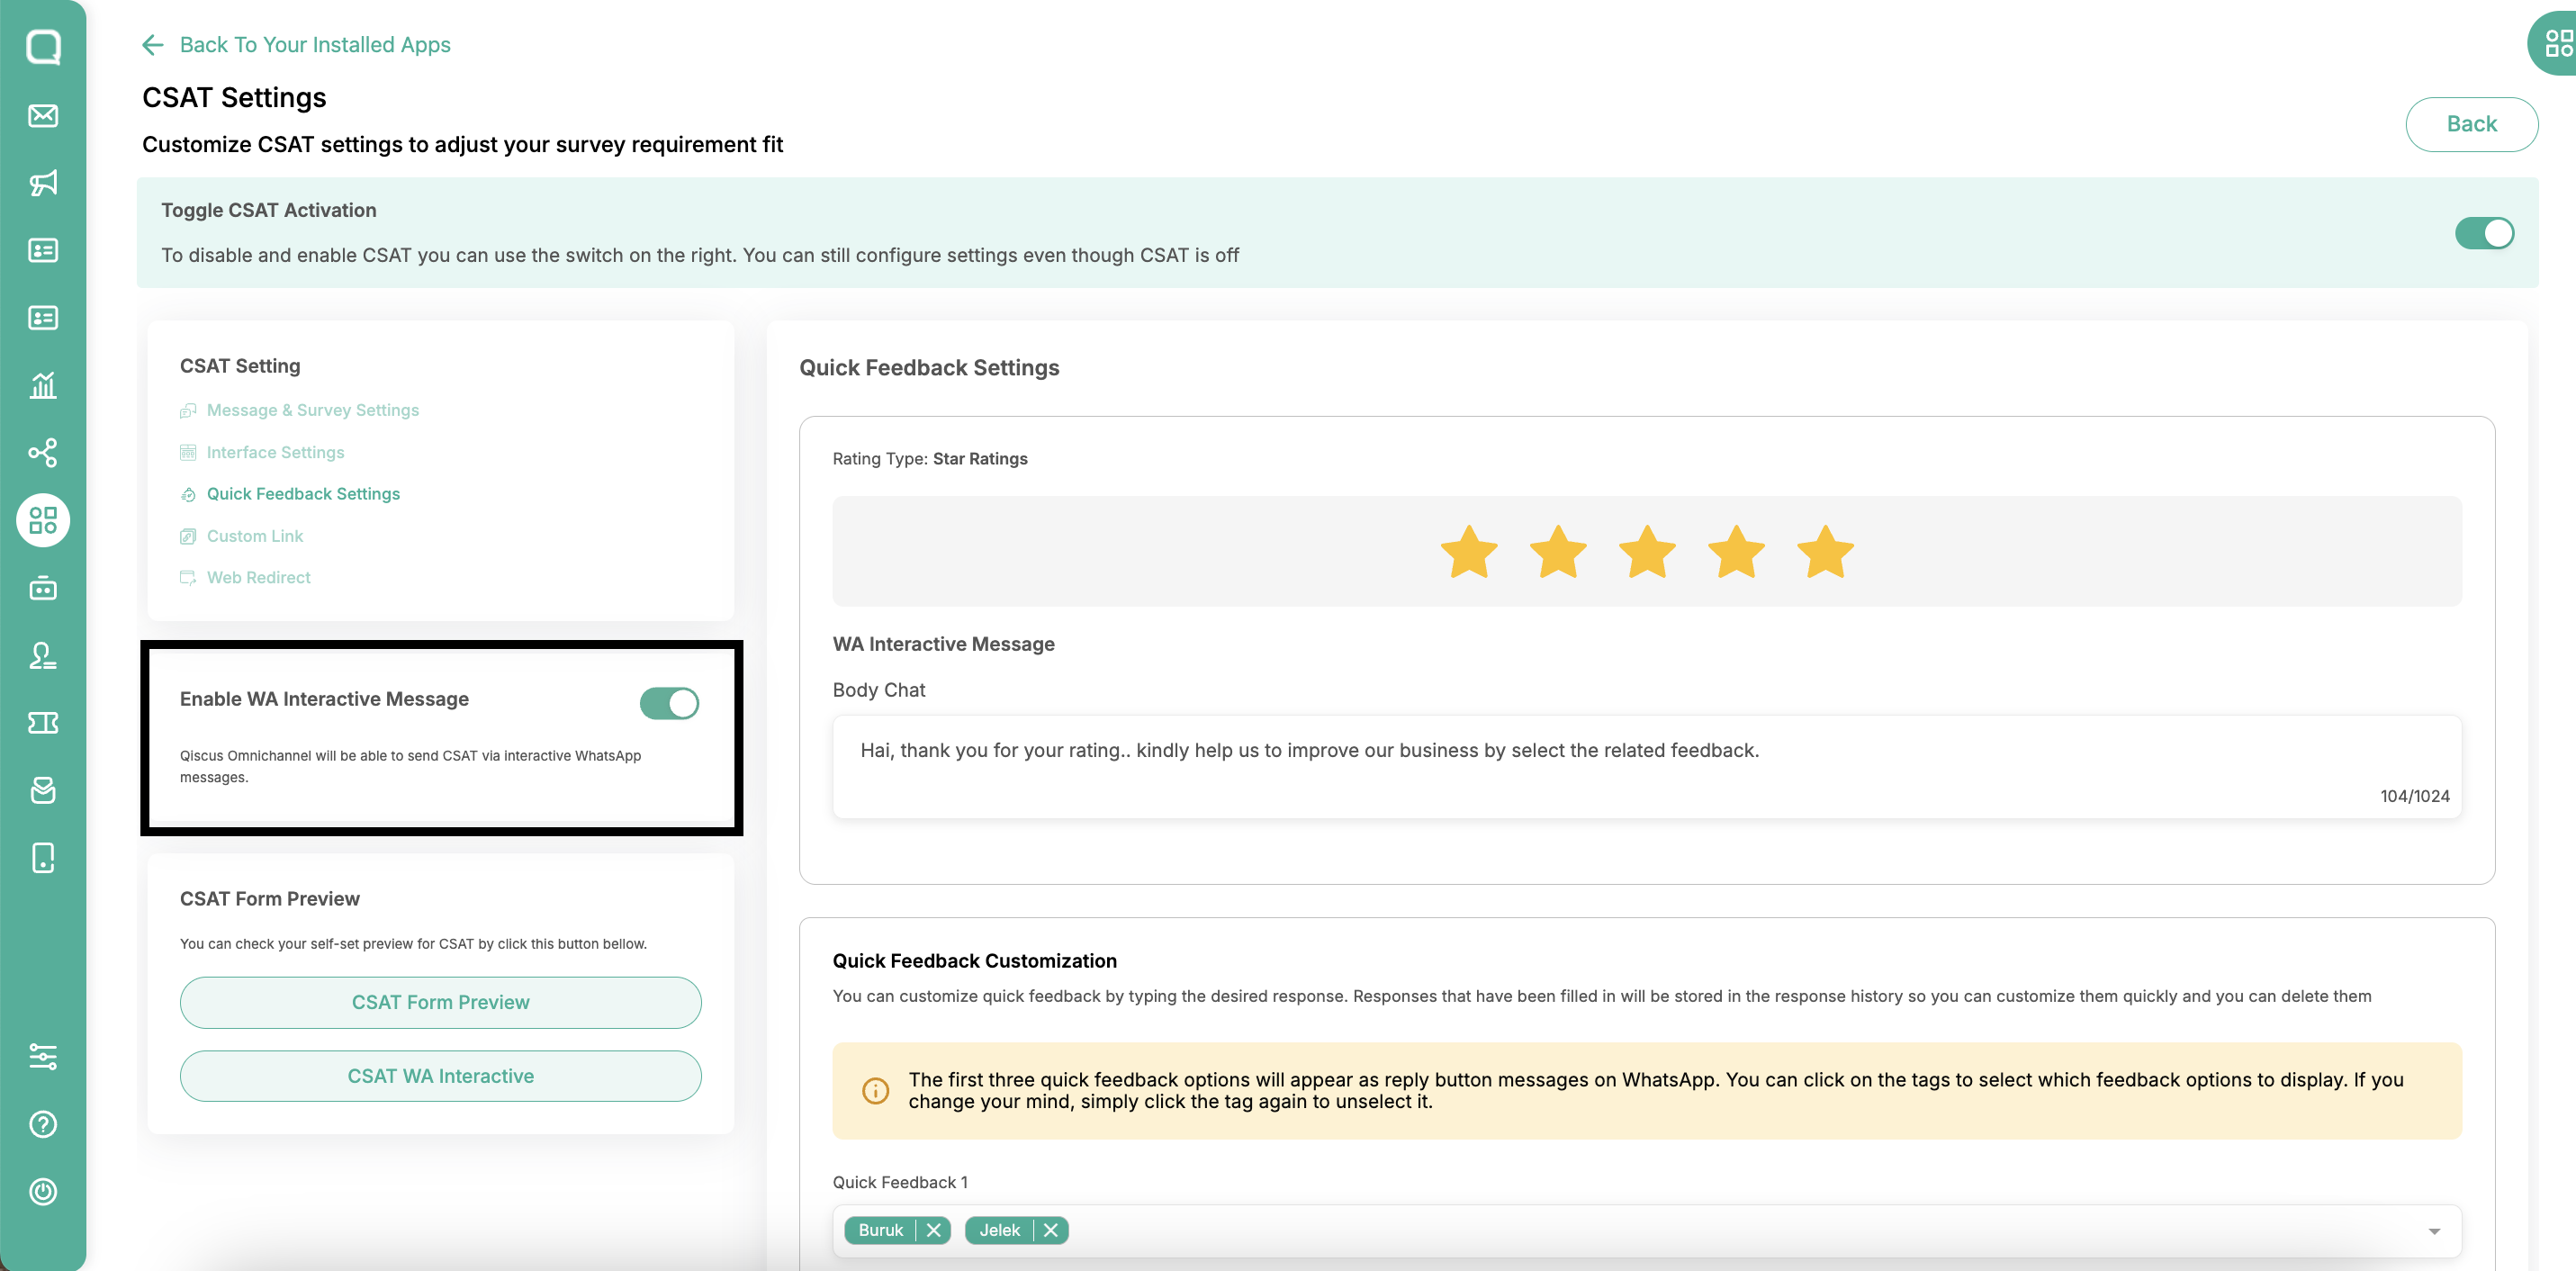
Task: Click the first rating star
Action: pyautogui.click(x=1469, y=551)
